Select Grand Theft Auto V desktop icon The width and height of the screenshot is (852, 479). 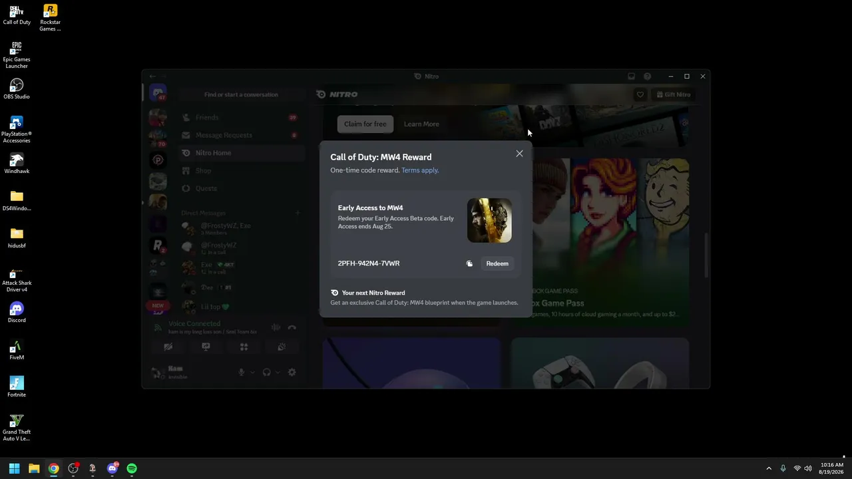17,428
